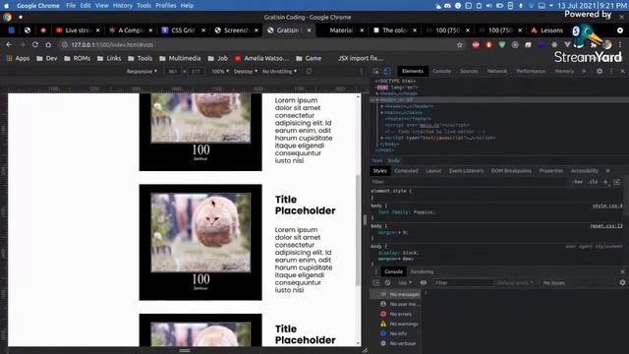
Task: Open reset.css source link
Action: pyautogui.click(x=605, y=226)
